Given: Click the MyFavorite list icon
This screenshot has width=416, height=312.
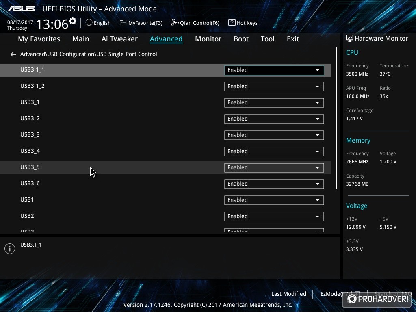Looking at the screenshot, I should tap(123, 23).
